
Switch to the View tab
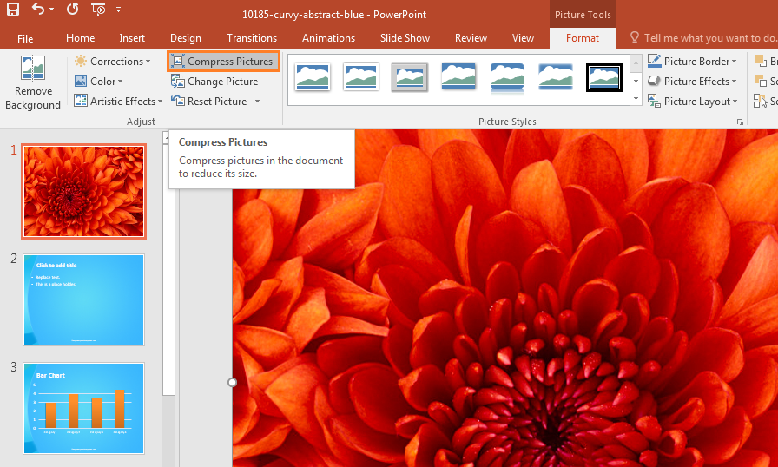click(x=523, y=38)
